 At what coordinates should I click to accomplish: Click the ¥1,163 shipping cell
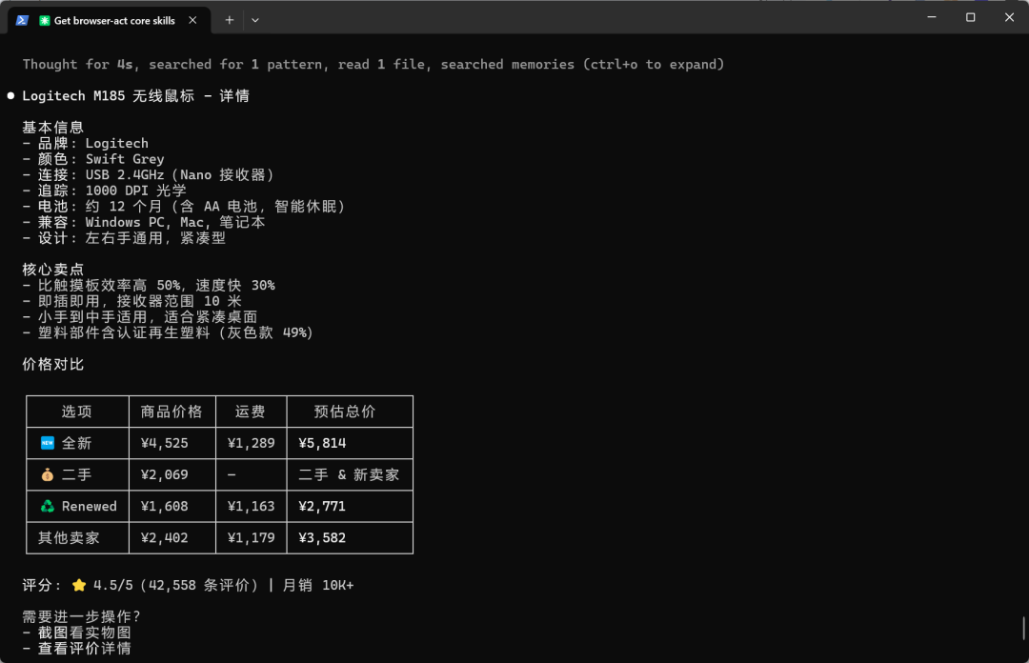252,506
